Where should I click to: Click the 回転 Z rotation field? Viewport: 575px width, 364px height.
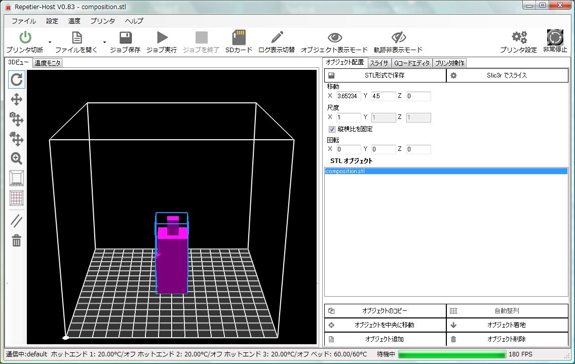[418, 149]
